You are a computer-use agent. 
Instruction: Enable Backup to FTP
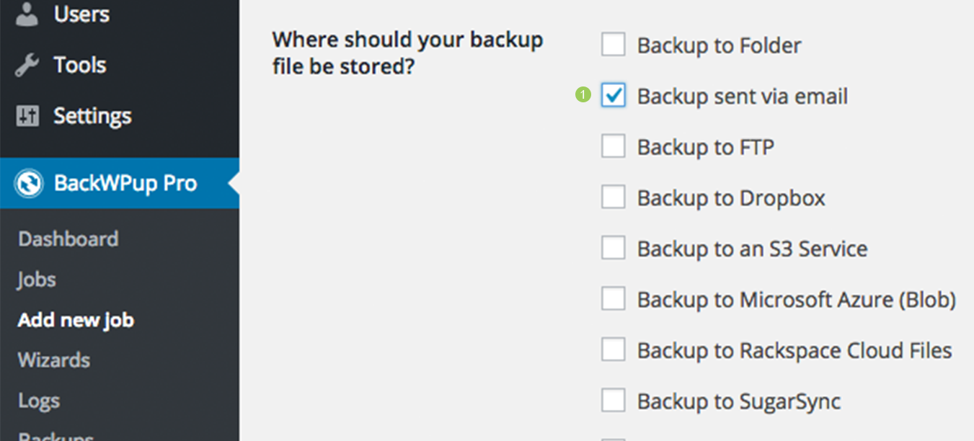(614, 146)
